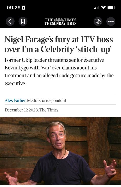Viewport: 121px width, 187px height.
Task: Tap 'The Sunday Times' masthead text
Action: click(60, 24)
